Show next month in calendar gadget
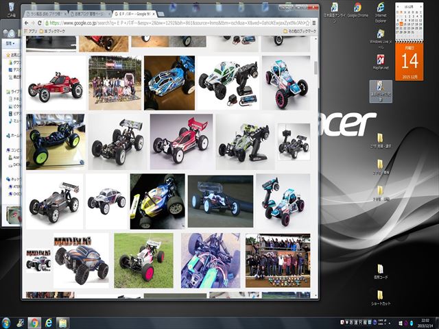The height and width of the screenshot is (329, 439). pos(420,6)
